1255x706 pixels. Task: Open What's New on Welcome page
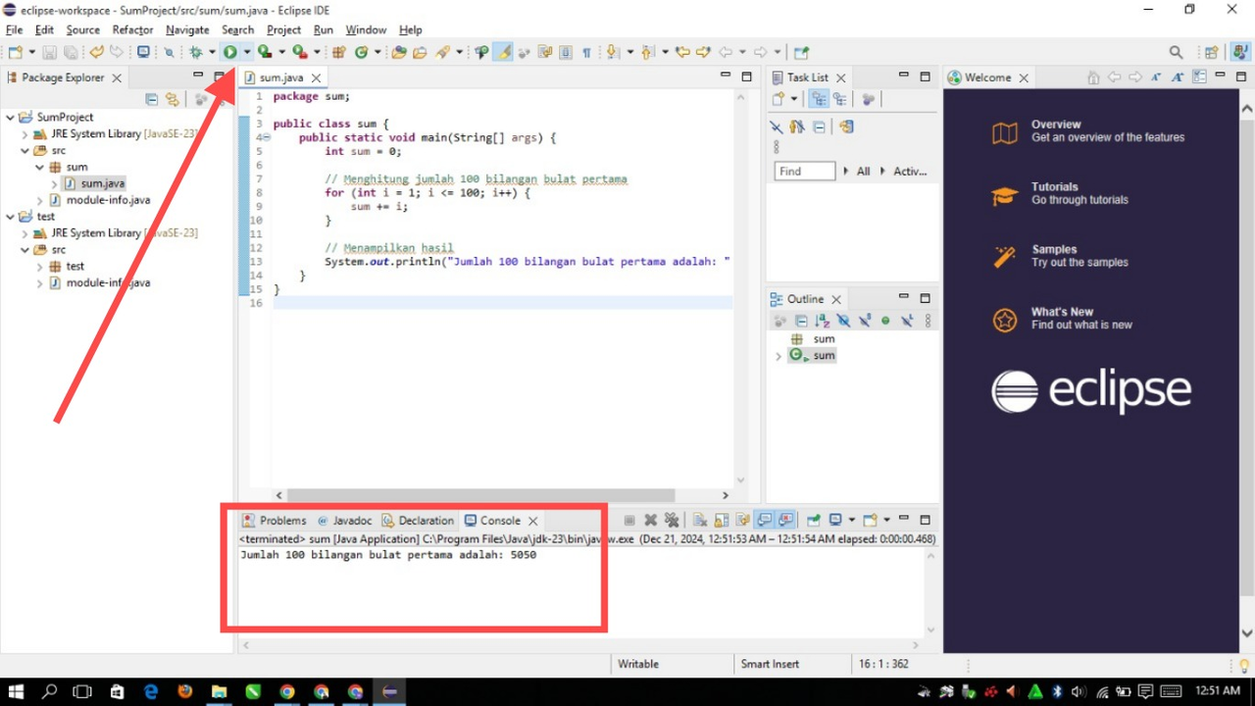pos(1062,312)
